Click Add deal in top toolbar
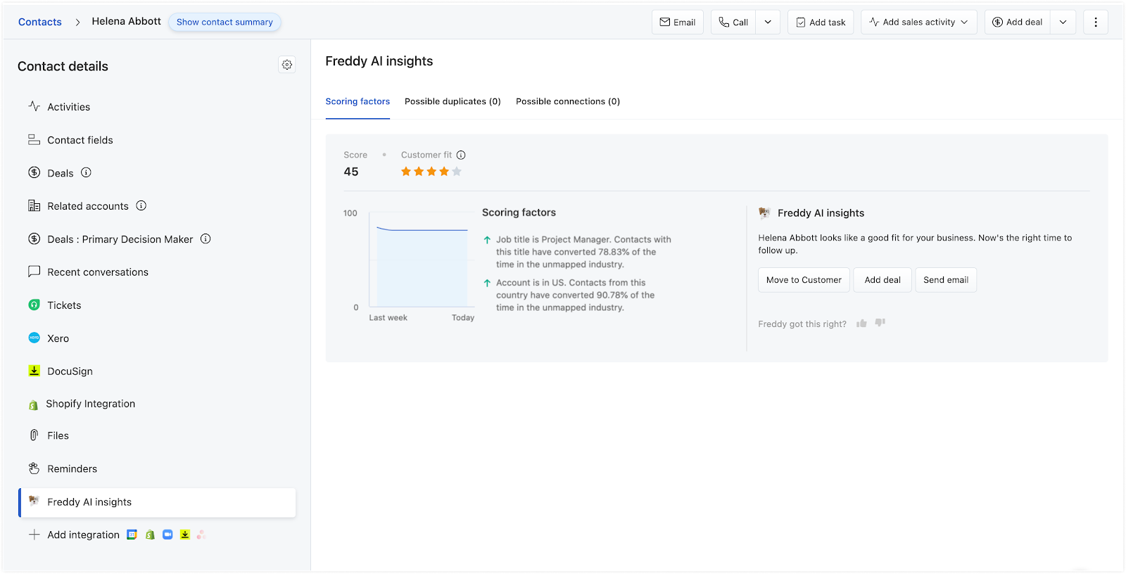This screenshot has height=574, width=1126. coord(1018,22)
